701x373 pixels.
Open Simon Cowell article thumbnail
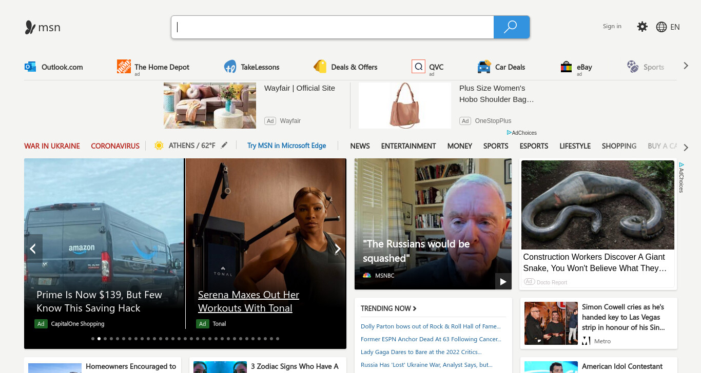point(551,323)
